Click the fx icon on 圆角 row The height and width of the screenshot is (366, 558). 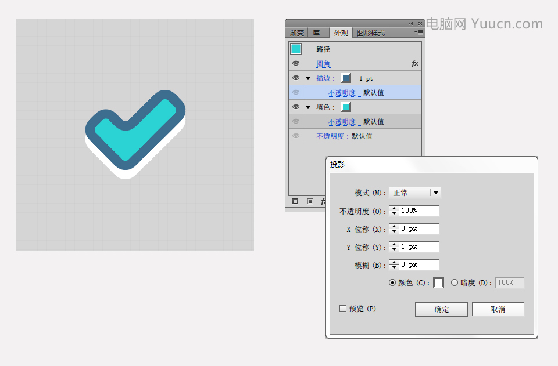click(415, 63)
